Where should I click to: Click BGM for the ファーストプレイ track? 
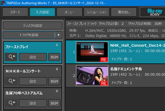point(54,57)
